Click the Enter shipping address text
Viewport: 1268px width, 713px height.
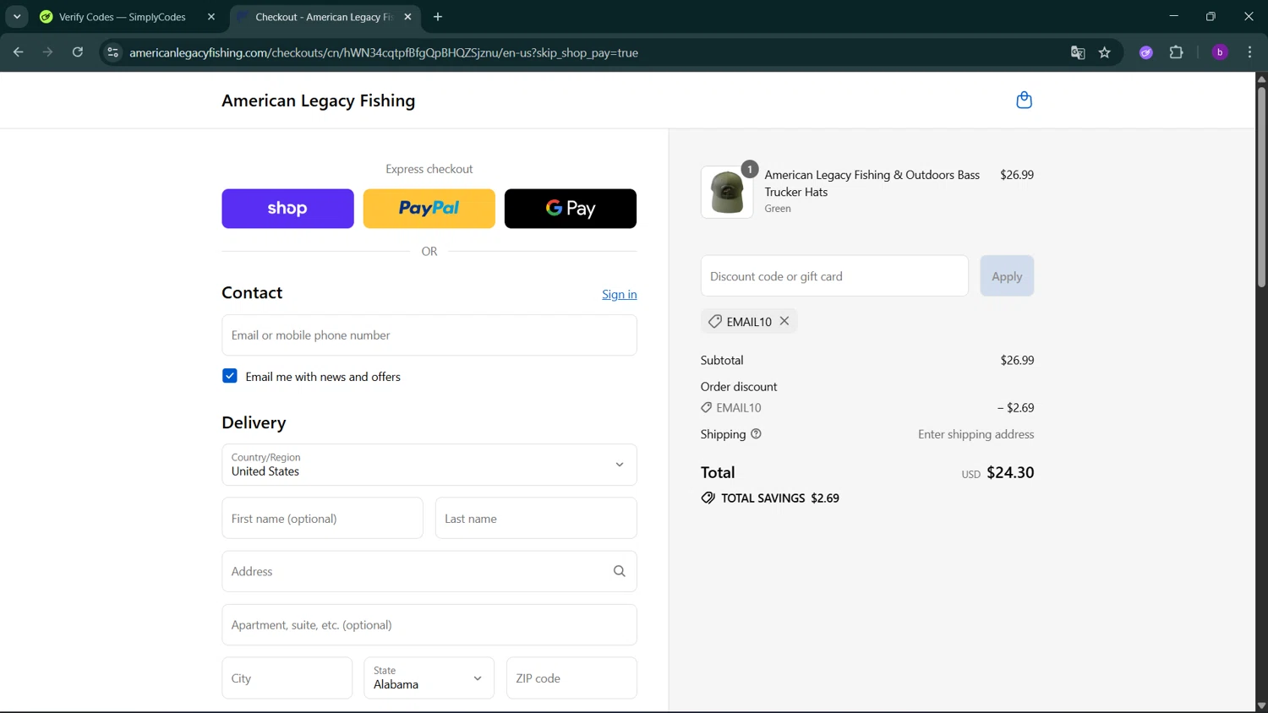click(976, 434)
